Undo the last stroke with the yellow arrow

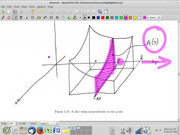40,12
